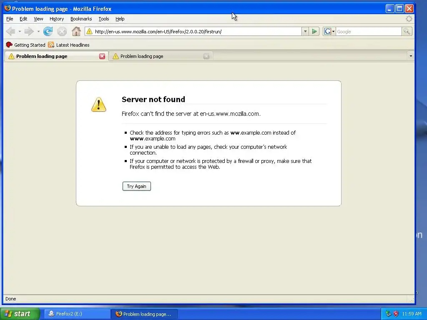Close the second Problem loading page tab
This screenshot has height=320, width=427.
[x=206, y=56]
